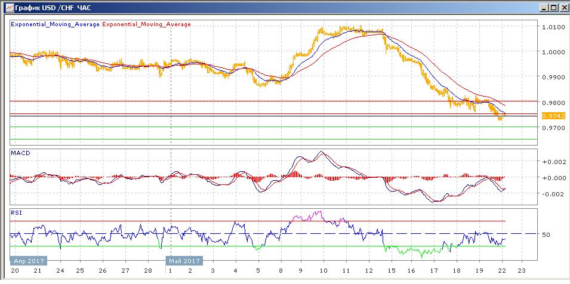Click the График USD/CHF ЧАС window title
The width and height of the screenshot is (570, 284).
pyautogui.click(x=53, y=7)
